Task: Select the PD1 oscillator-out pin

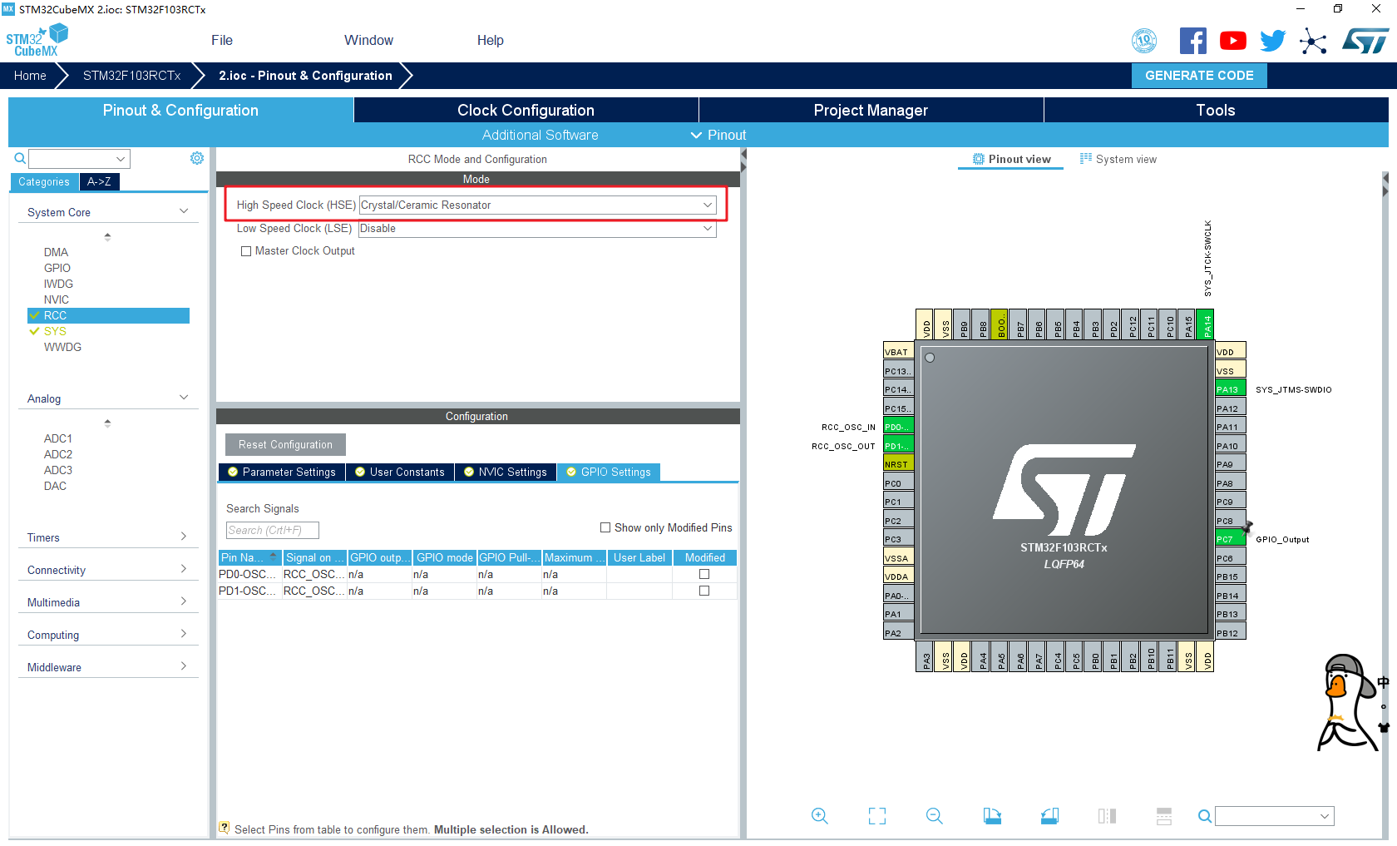Action: tap(898, 445)
